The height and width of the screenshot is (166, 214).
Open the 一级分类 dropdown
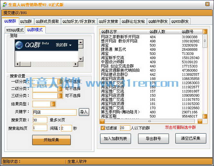coord(60,82)
